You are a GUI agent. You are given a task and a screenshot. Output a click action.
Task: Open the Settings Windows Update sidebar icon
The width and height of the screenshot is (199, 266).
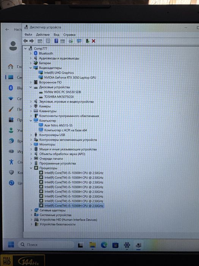11,183
